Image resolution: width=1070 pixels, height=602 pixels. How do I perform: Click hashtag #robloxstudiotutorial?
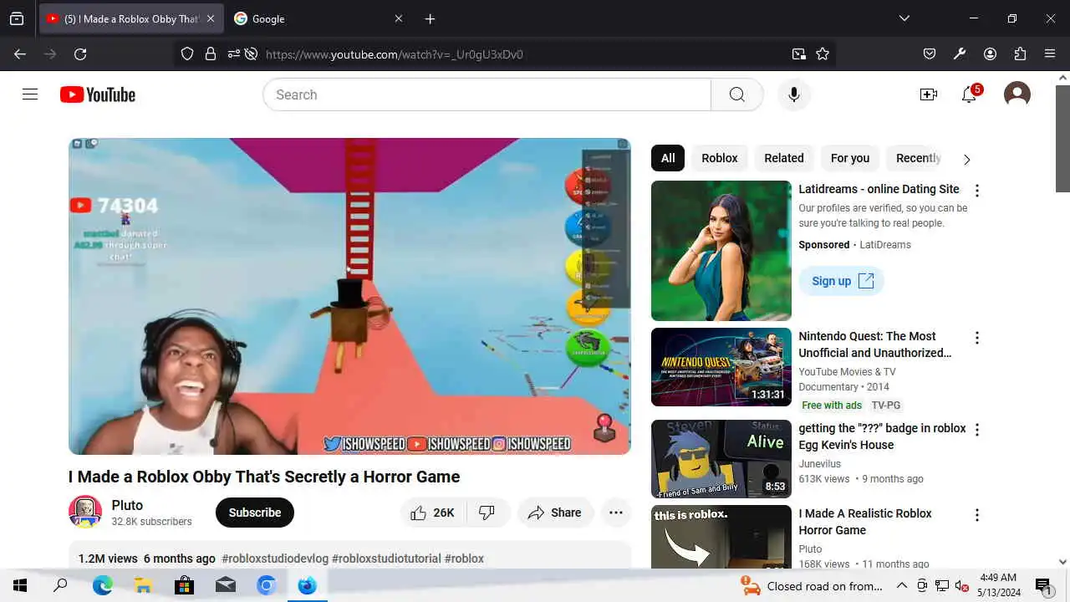point(386,559)
